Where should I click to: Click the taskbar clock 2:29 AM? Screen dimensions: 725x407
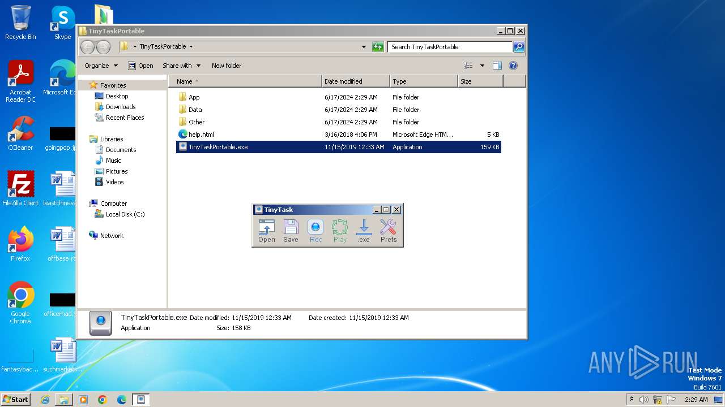click(x=696, y=400)
